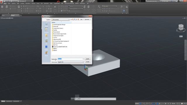Image resolution: width=187 pixels, height=105 pixels.
Task: Switch to the Superficie ribbon tab
Action: 13,3
